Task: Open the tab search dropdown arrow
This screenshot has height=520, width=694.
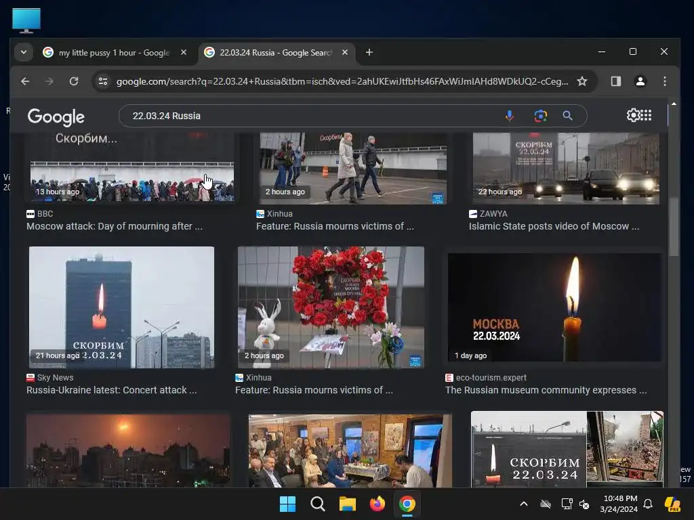Action: (24, 52)
